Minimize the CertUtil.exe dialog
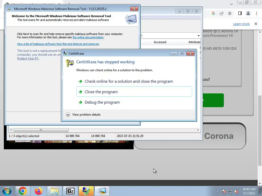This screenshot has width=262, height=196. (x=173, y=54)
